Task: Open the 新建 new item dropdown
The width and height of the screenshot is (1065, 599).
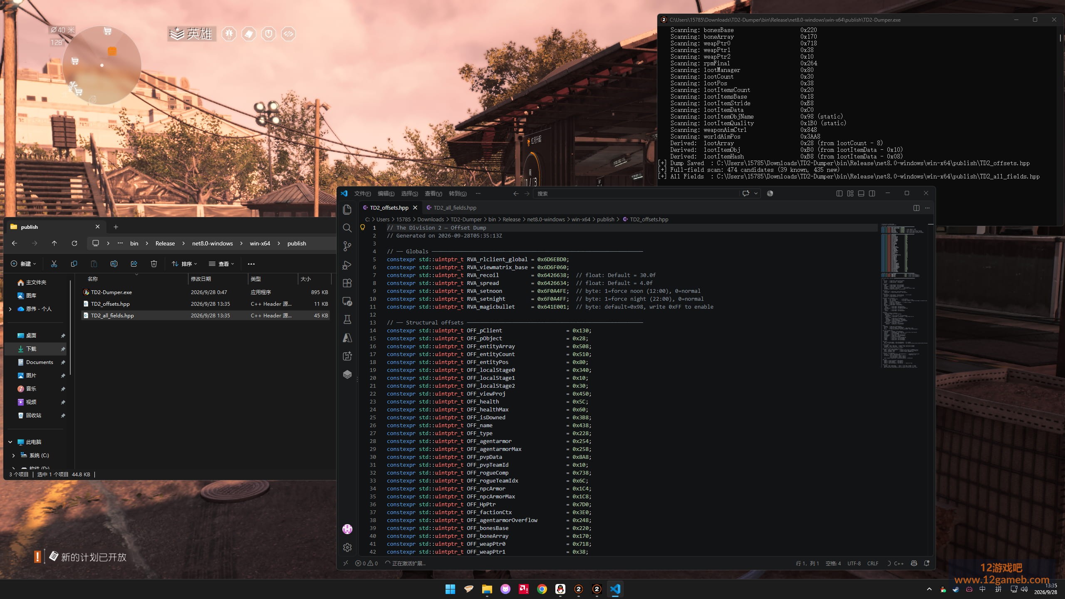Action: (x=23, y=264)
